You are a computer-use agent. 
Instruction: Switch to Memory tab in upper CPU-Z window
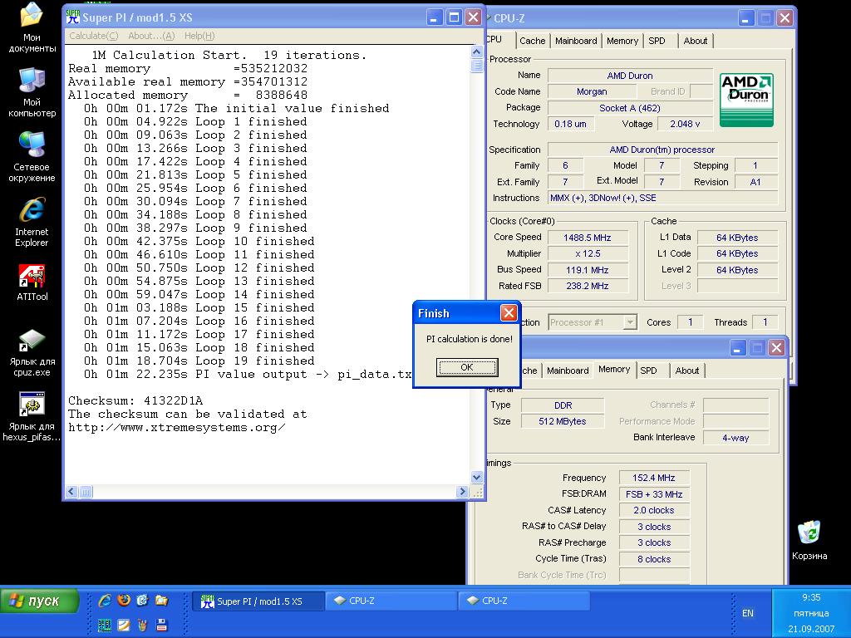click(x=622, y=41)
